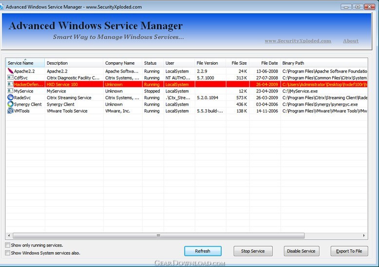This screenshot has height=267, width=379.
Task: Click the Synergy Client ring icon
Action: (x=10, y=104)
